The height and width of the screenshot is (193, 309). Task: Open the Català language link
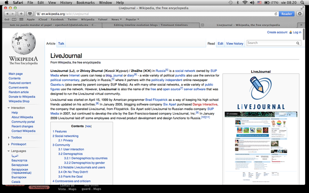pyautogui.click(x=16, y=182)
